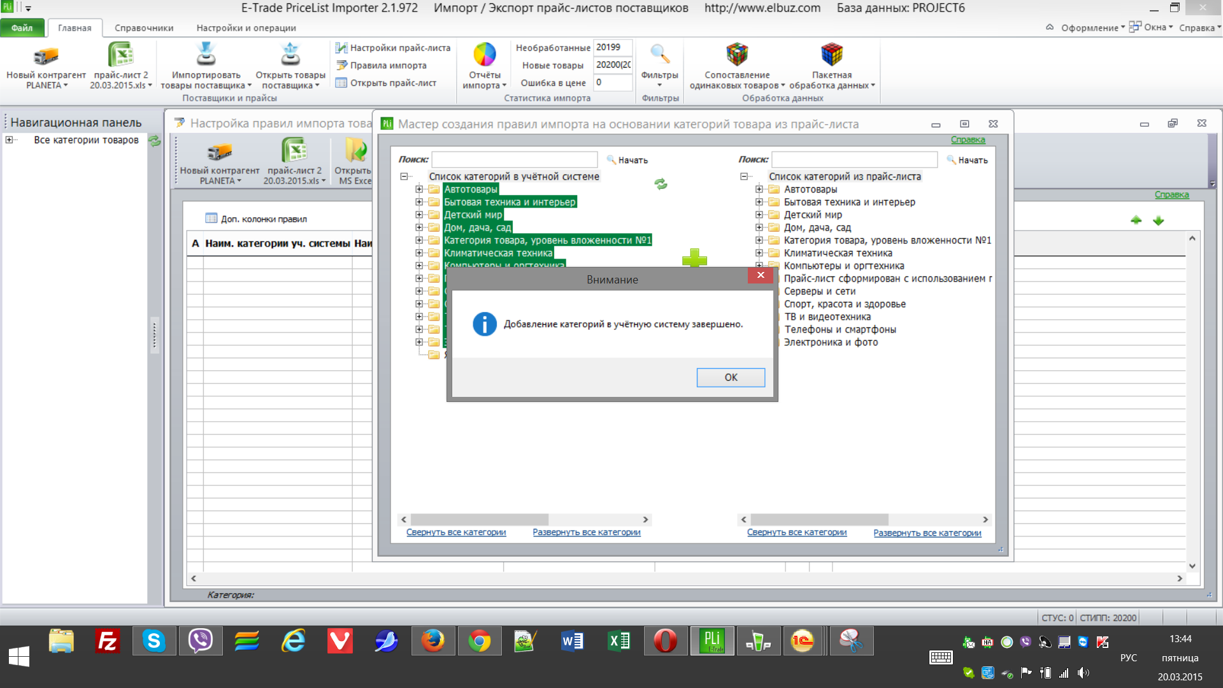
Task: Open the Справка link in the wizard window
Action: [x=968, y=140]
